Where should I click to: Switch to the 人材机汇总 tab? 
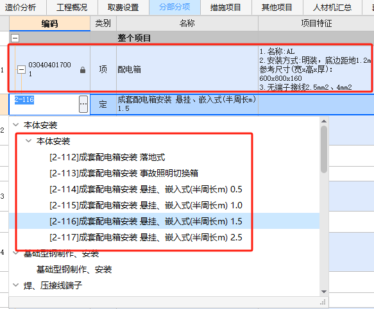[x=332, y=7]
